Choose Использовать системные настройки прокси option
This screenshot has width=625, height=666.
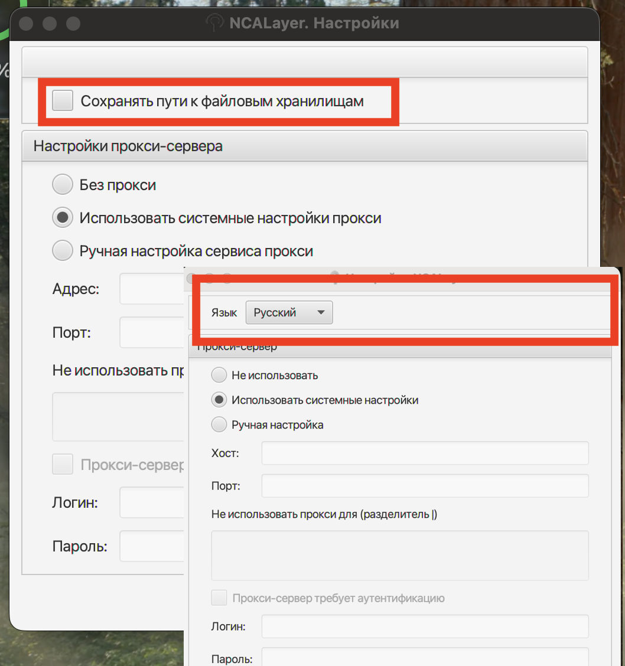pos(63,218)
